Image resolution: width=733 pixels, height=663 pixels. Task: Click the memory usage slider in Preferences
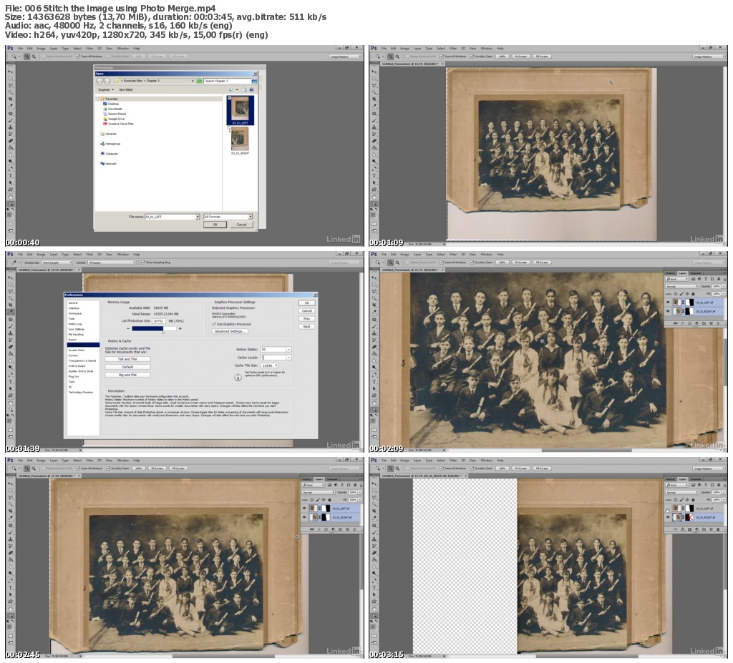pos(155,328)
